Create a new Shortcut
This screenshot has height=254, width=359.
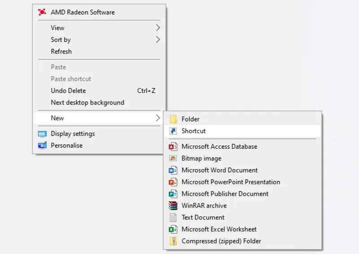pyautogui.click(x=242, y=131)
